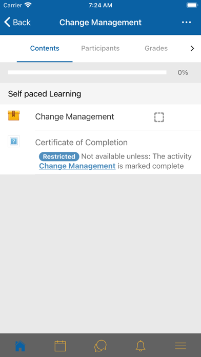Image resolution: width=201 pixels, height=357 pixels.
Task: Switch to the Participants tab
Action: tap(100, 48)
